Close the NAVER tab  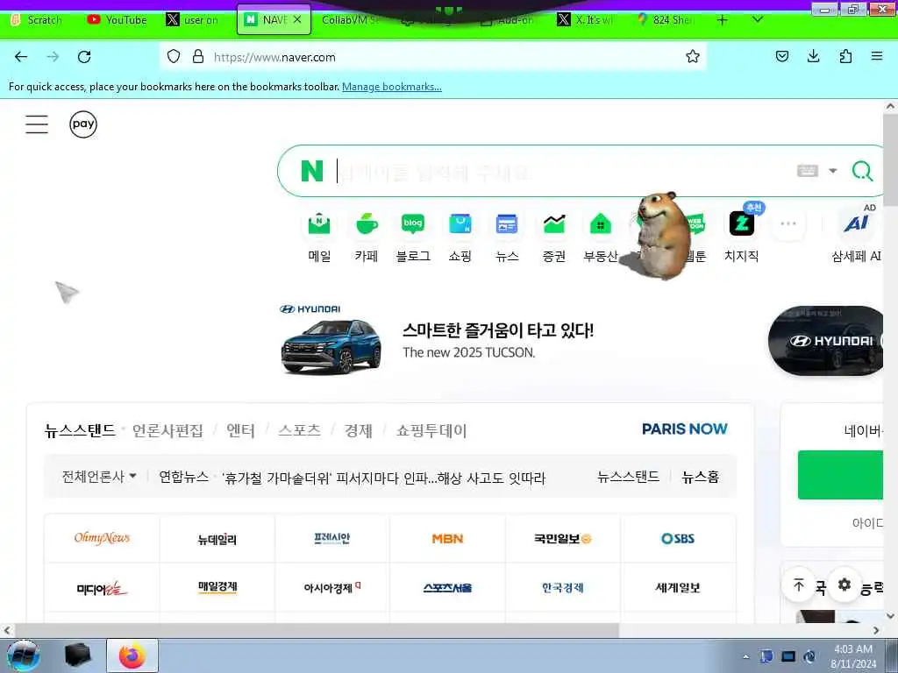point(297,19)
